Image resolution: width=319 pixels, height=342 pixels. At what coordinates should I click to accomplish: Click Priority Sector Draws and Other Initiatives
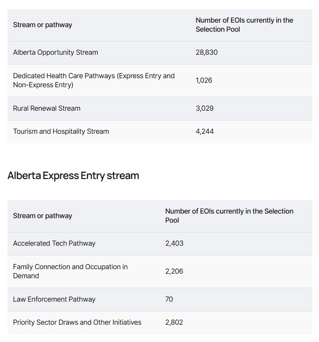click(x=77, y=323)
